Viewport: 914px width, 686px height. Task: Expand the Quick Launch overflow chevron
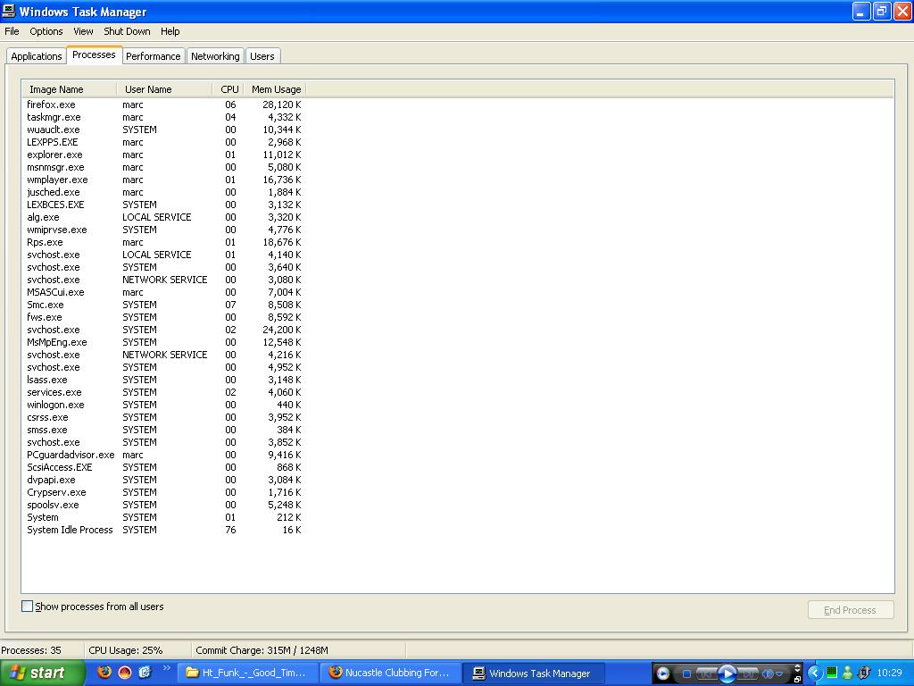click(x=166, y=668)
